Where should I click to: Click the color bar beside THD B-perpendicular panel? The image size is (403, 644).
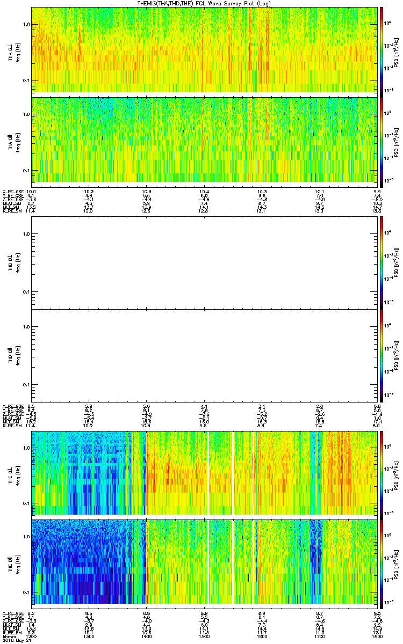point(382,262)
